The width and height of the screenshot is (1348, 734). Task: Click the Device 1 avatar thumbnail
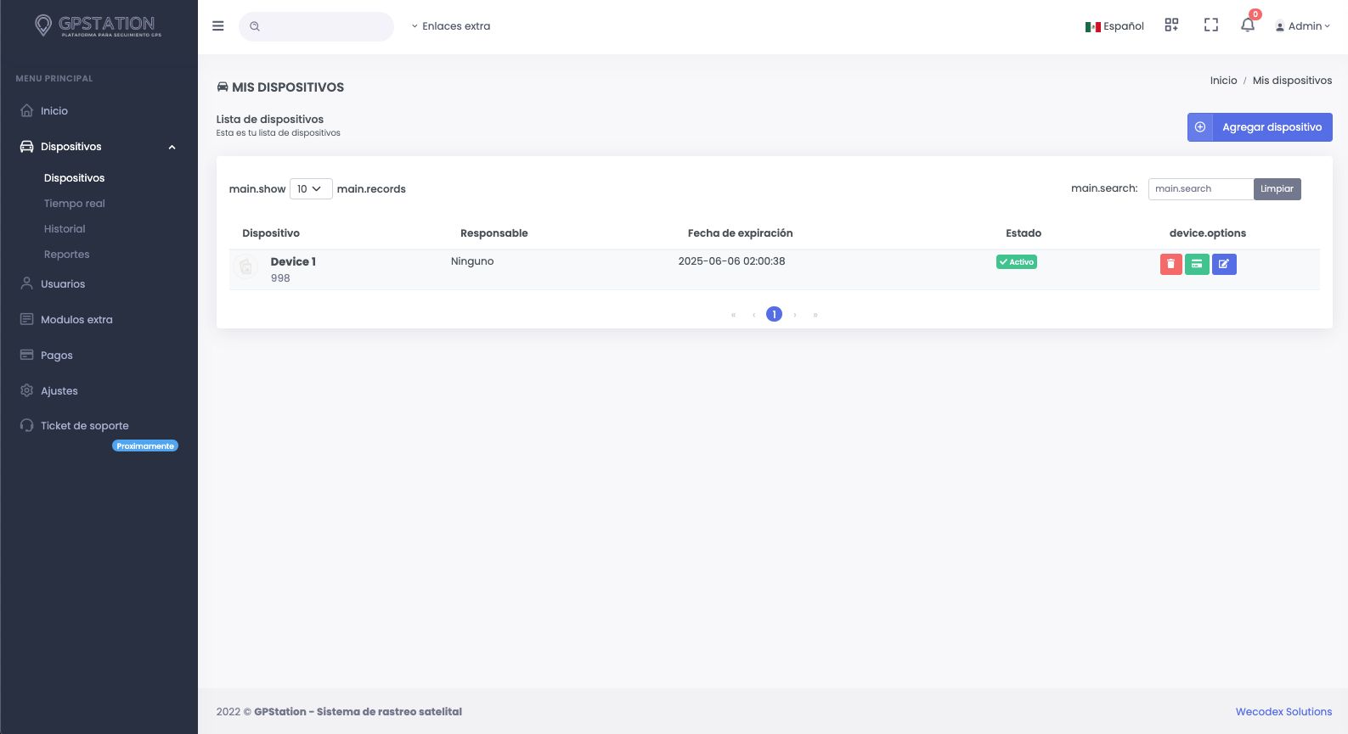(x=245, y=268)
